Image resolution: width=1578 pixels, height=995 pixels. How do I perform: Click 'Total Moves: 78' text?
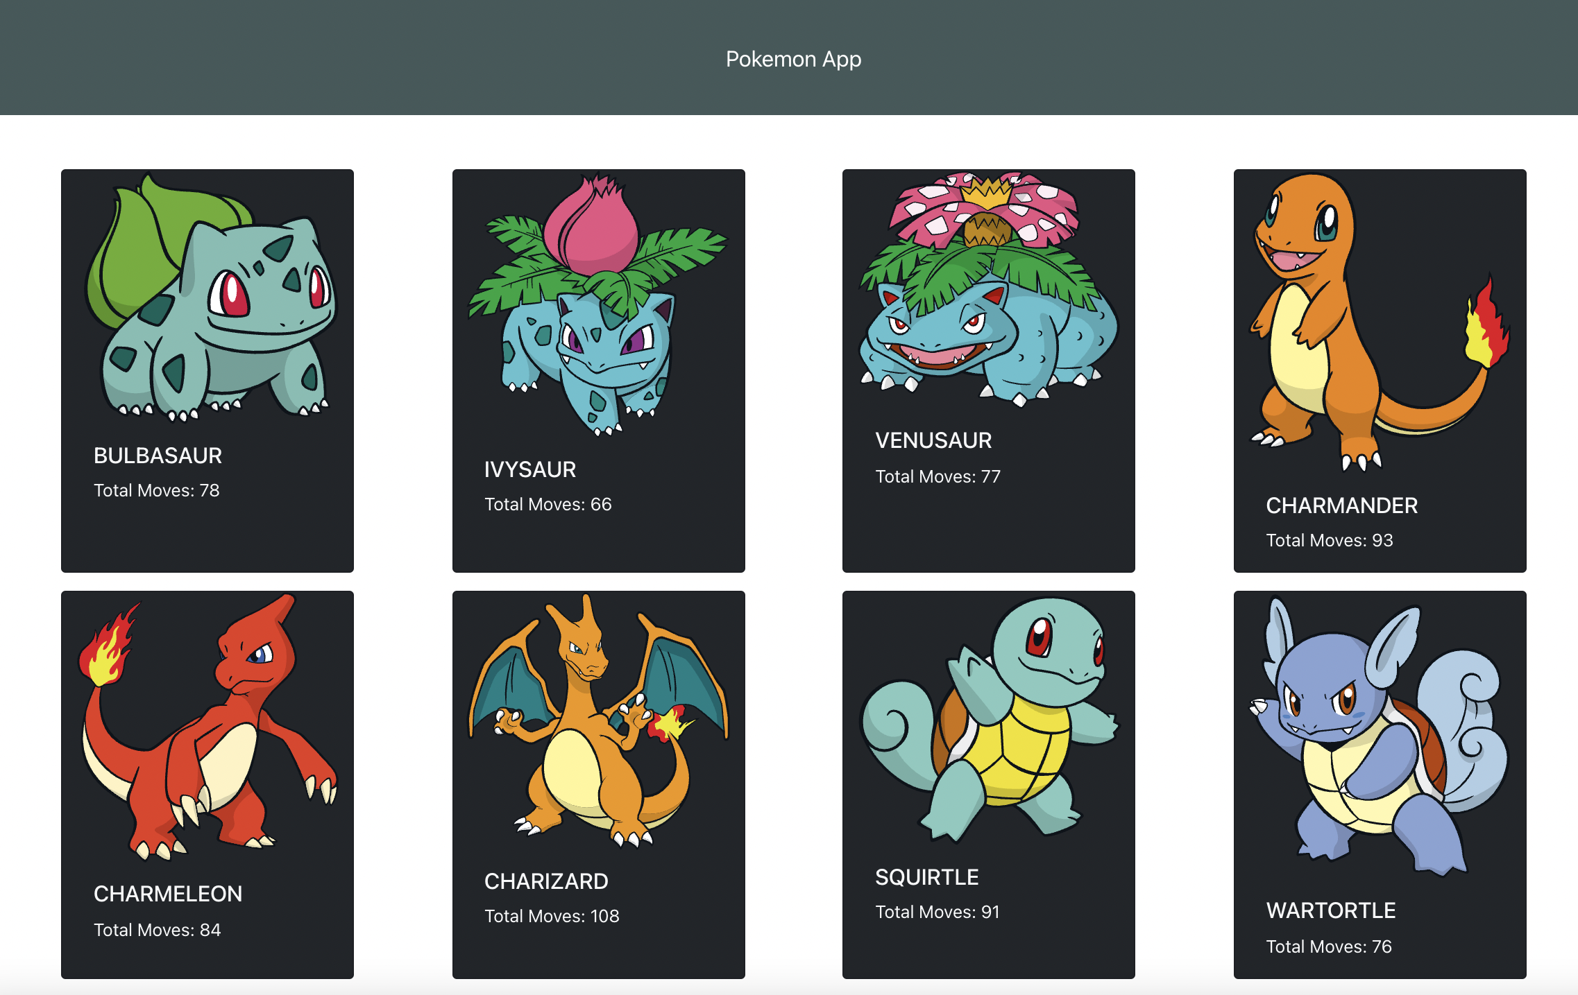(x=156, y=490)
